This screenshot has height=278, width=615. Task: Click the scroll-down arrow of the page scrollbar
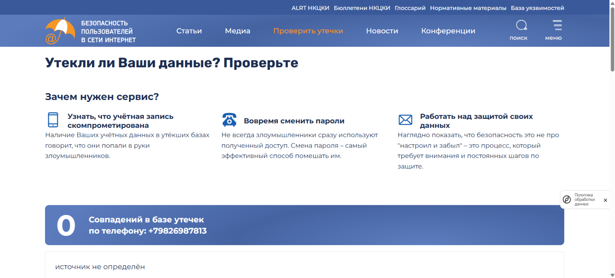[612, 275]
